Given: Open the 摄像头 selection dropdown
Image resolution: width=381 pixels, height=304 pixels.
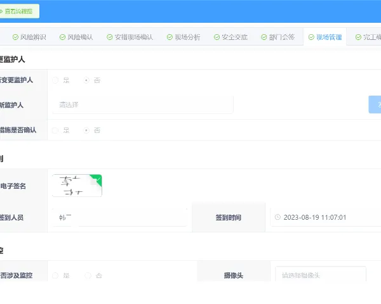Looking at the screenshot, I should pos(321,274).
